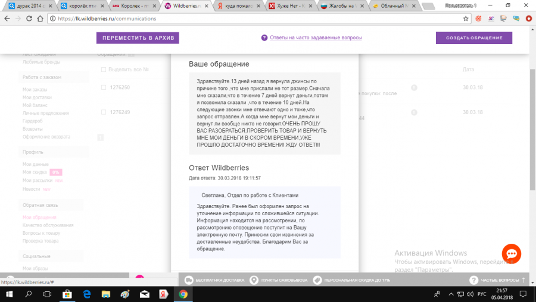Click the question mark icon near FAQ link
Image resolution: width=536 pixels, height=302 pixels.
pos(264,37)
